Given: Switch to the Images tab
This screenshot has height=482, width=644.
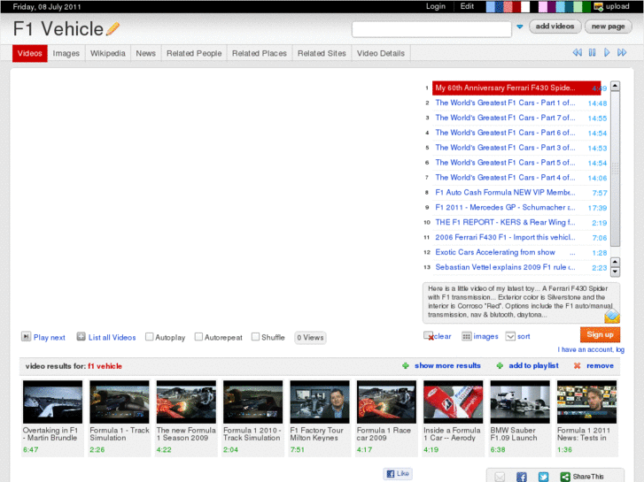Looking at the screenshot, I should [66, 53].
